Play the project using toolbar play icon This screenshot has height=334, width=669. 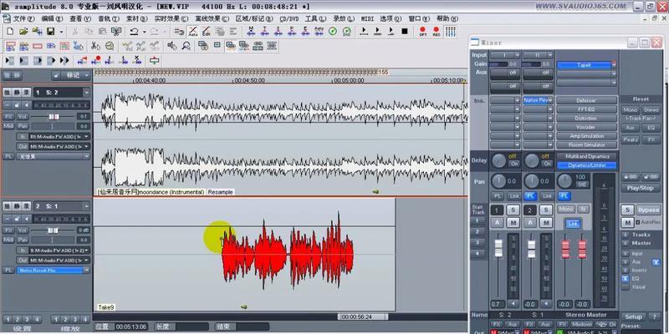(364, 32)
